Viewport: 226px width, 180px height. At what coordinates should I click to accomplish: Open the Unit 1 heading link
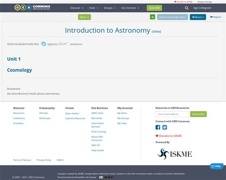pyautogui.click(x=14, y=59)
